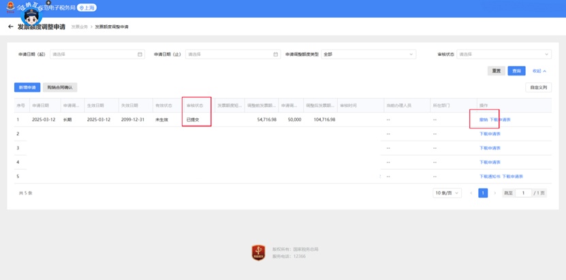
Task: Go to previous page arrow in pagination
Action: [471, 193]
